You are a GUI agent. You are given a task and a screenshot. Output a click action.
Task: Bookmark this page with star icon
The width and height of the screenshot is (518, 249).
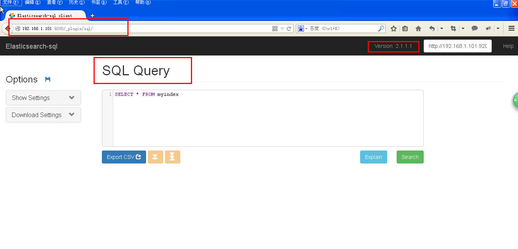(394, 29)
